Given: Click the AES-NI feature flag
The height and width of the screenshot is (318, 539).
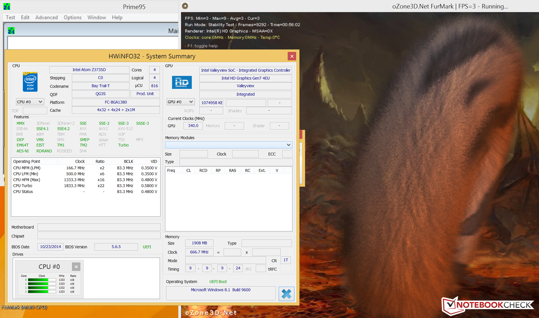Looking at the screenshot, I should point(23,151).
